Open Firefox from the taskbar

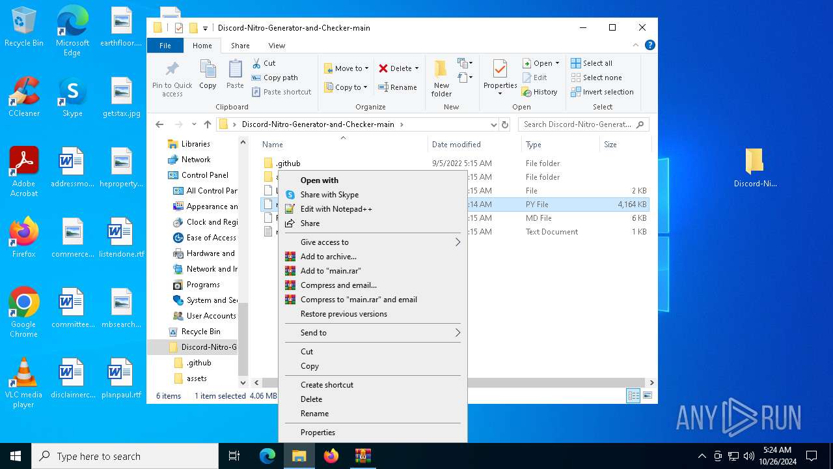[x=331, y=456]
